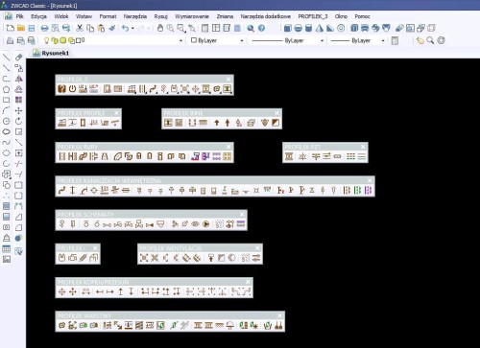This screenshot has height=348, width=480.
Task: Click the Paste clipboard icon
Action: click(x=101, y=28)
